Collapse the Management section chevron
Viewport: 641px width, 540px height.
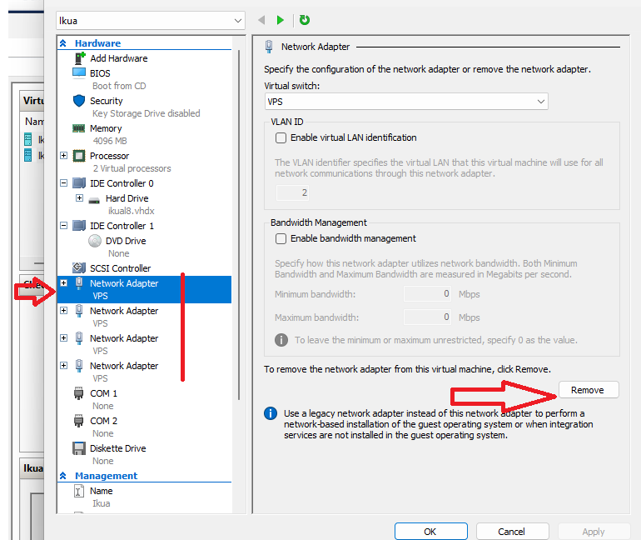[x=63, y=475]
